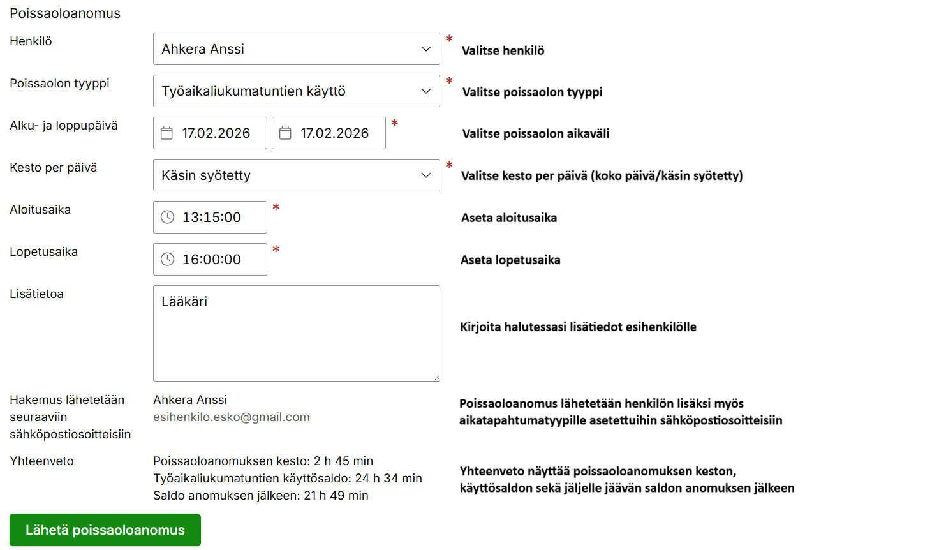Click the clock icon in the Aloitusaika field
The height and width of the screenshot is (550, 946).
[x=167, y=218]
